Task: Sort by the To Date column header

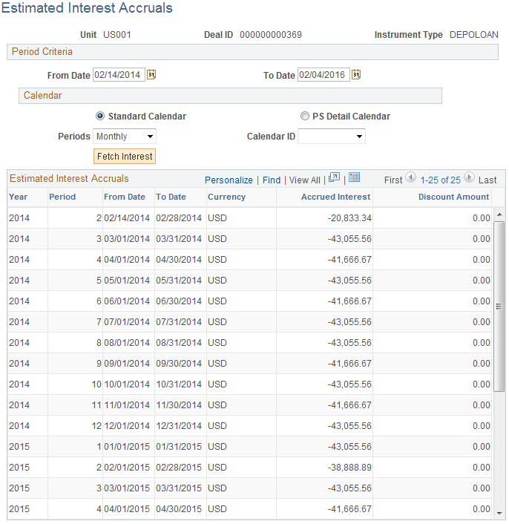Action: [x=171, y=197]
